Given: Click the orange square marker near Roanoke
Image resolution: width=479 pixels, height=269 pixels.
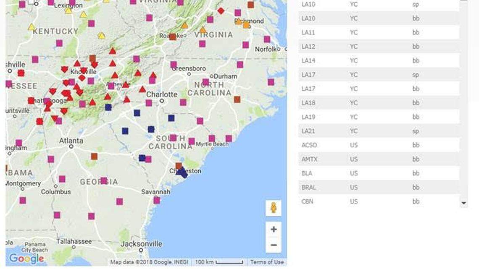Looking at the screenshot, I should tap(172, 37).
